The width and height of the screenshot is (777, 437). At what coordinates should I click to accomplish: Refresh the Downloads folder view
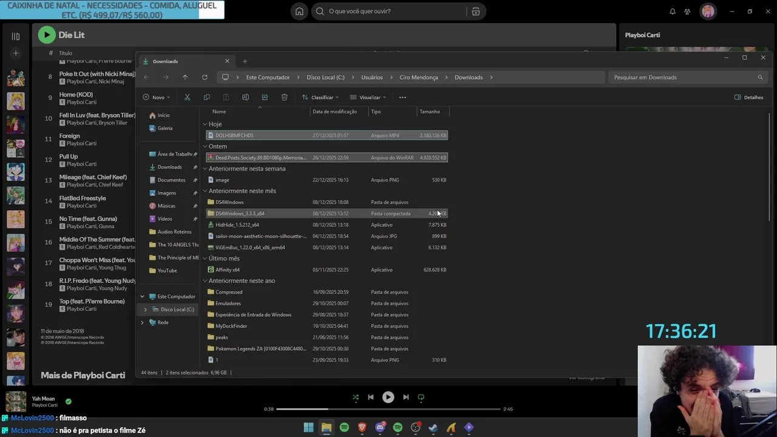(205, 77)
